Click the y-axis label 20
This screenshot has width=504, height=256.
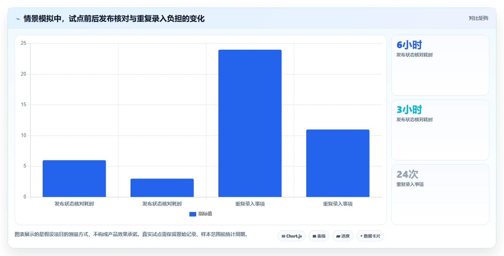click(x=23, y=74)
